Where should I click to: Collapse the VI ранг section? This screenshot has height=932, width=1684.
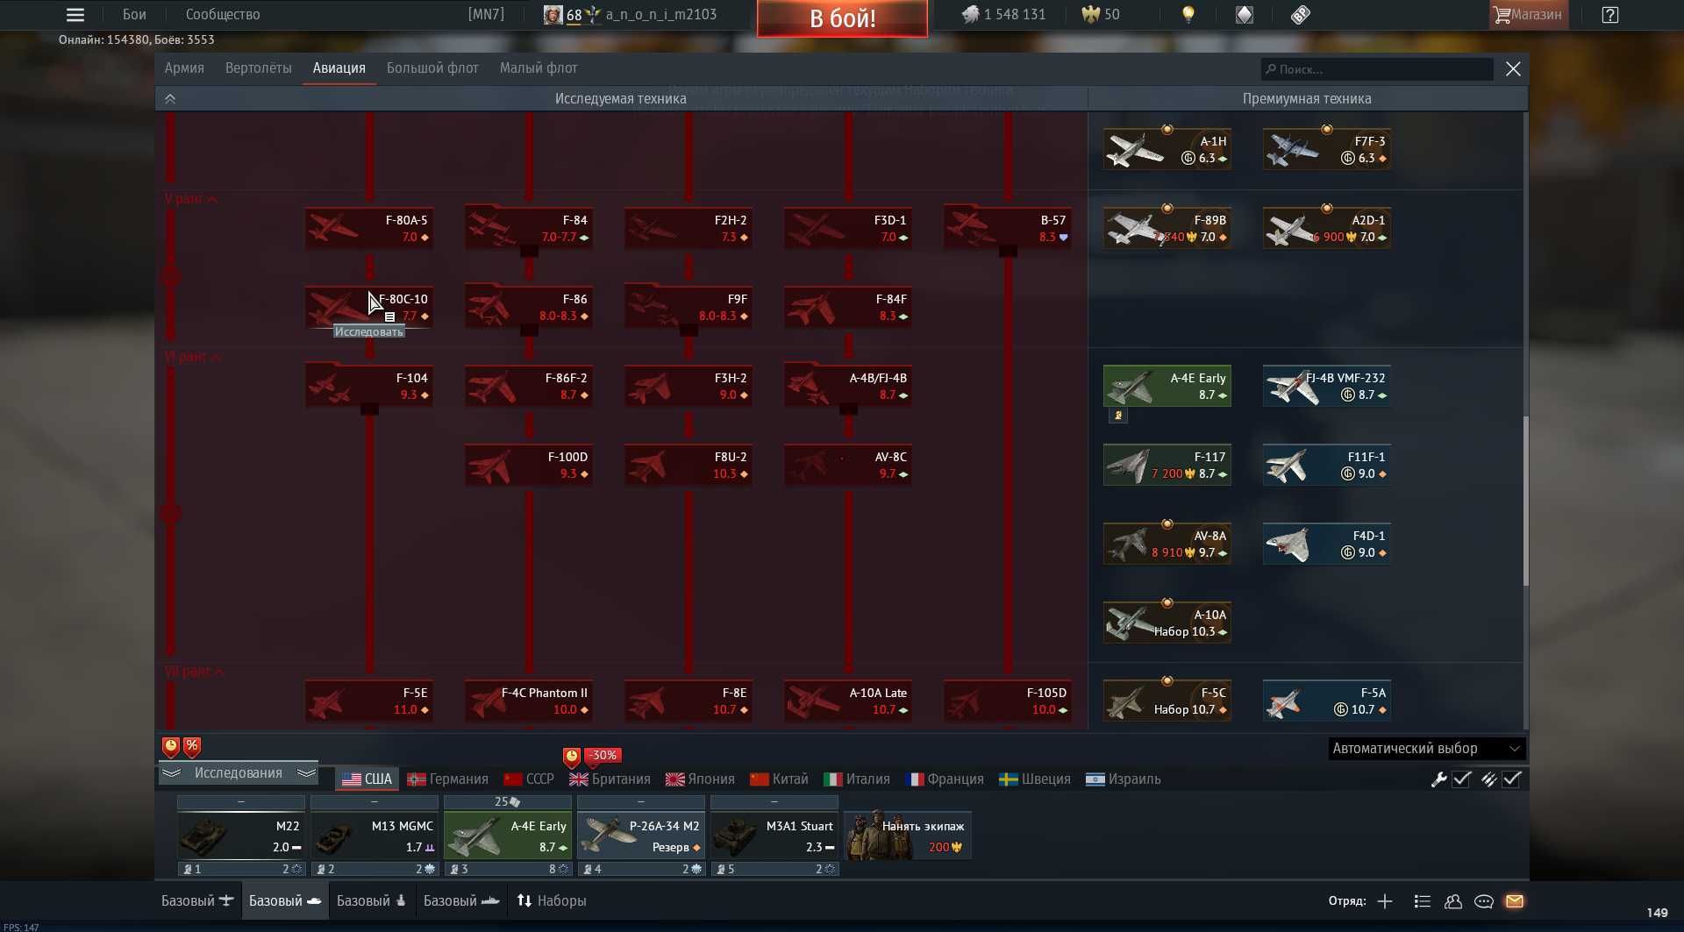coord(192,357)
